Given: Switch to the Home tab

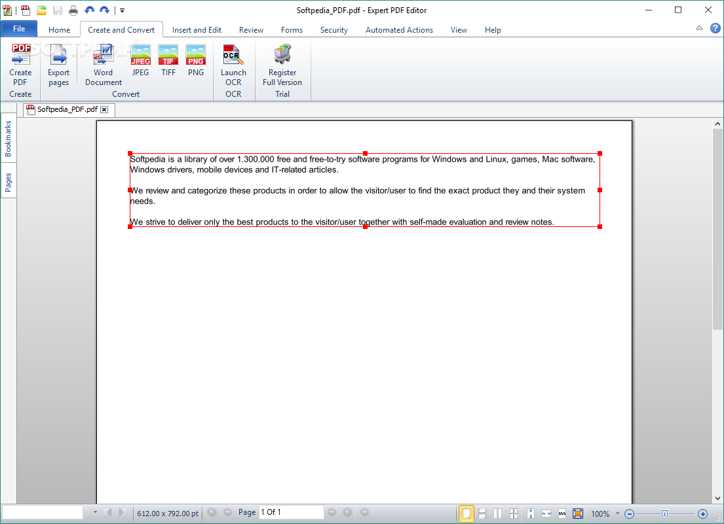Looking at the screenshot, I should (59, 30).
